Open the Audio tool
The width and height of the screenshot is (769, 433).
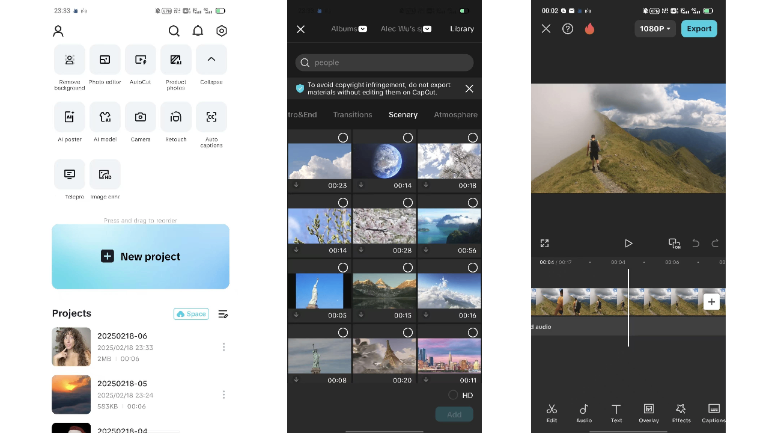[584, 413]
